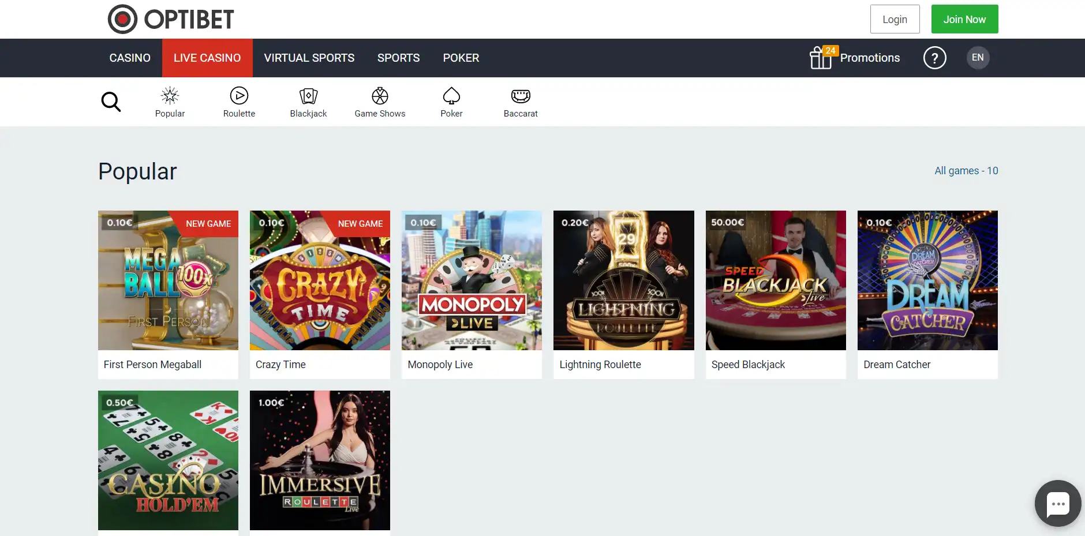Open the Sports tab

(x=398, y=58)
